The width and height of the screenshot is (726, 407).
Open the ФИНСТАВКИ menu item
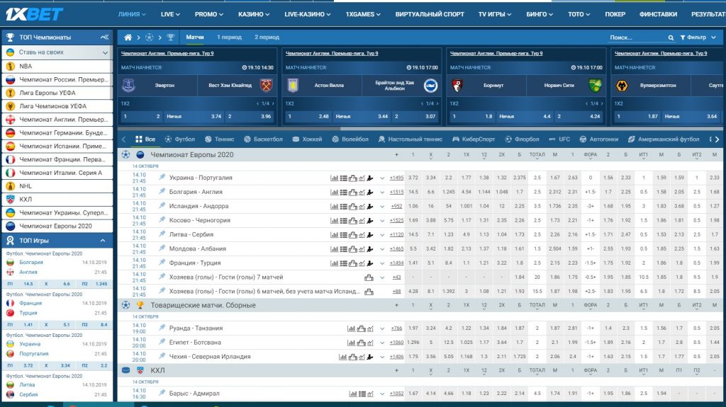(x=658, y=14)
